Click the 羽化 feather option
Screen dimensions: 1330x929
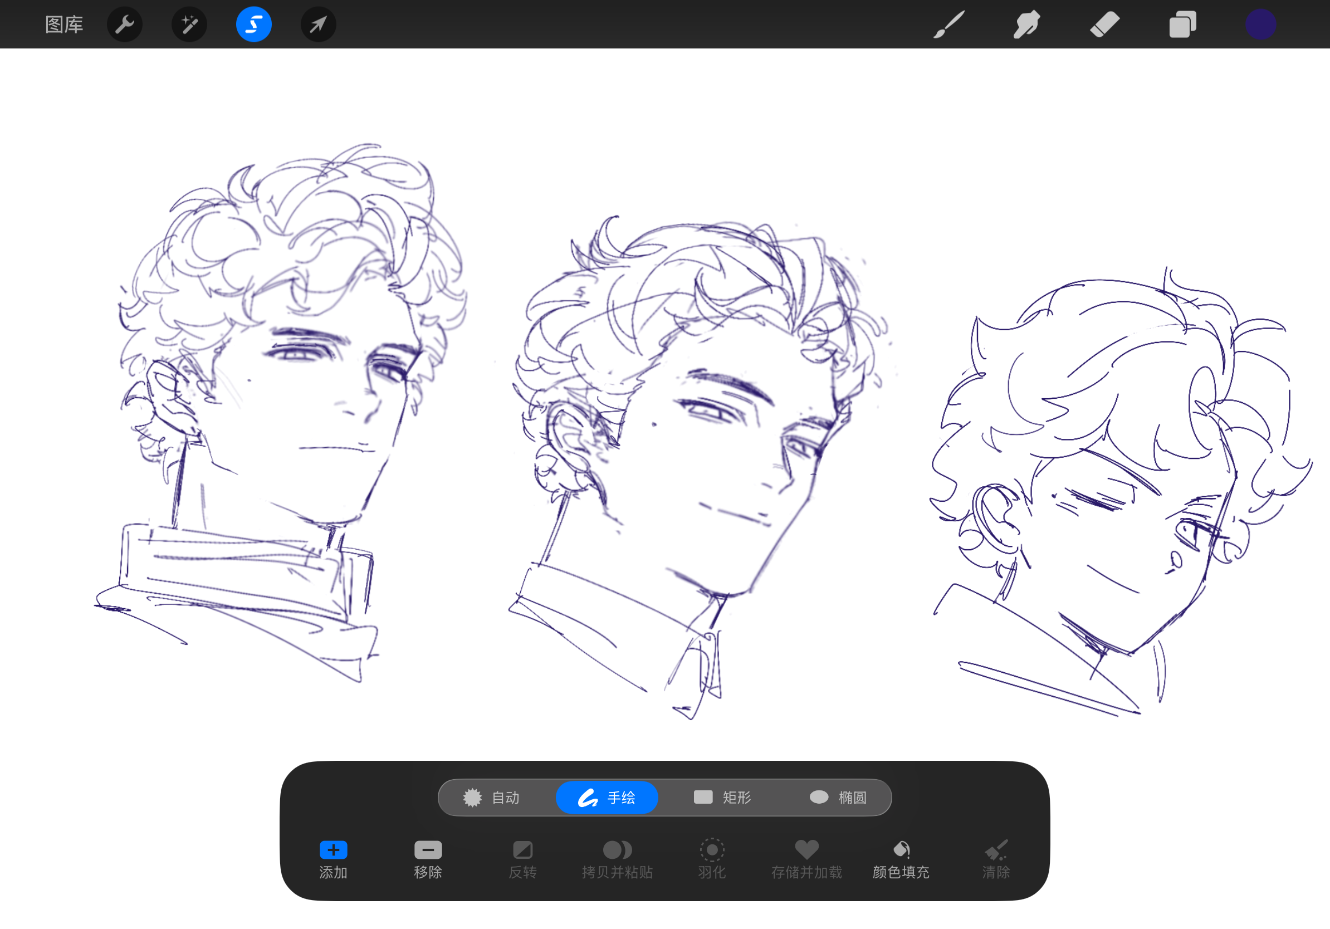[x=712, y=858]
